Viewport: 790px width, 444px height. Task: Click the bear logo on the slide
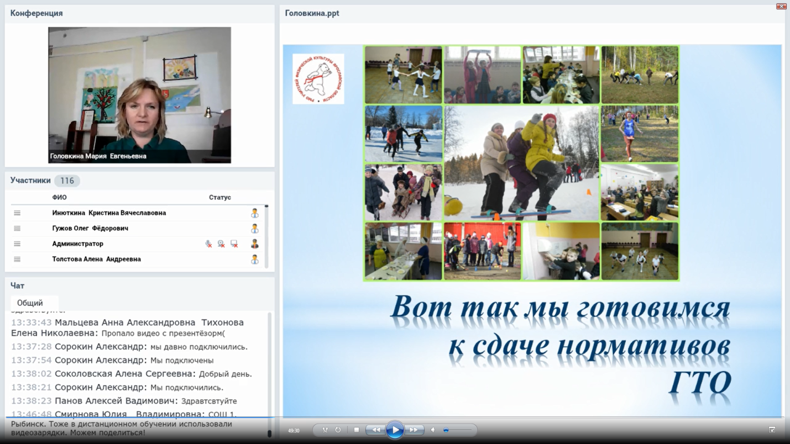tap(318, 78)
